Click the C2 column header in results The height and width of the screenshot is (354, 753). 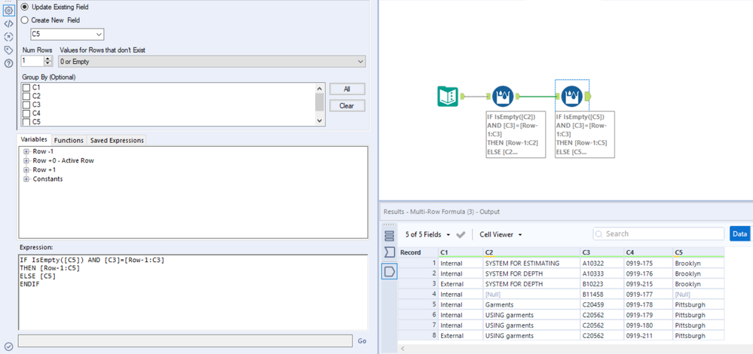531,252
